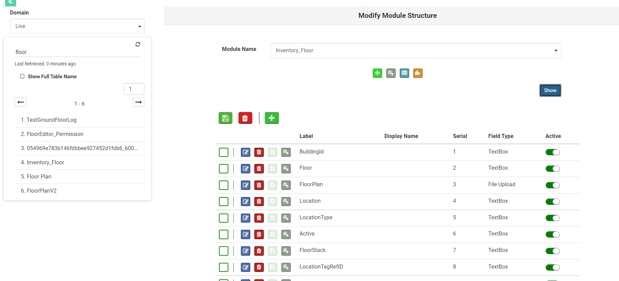
Task: Click the Label column header
Action: point(306,136)
